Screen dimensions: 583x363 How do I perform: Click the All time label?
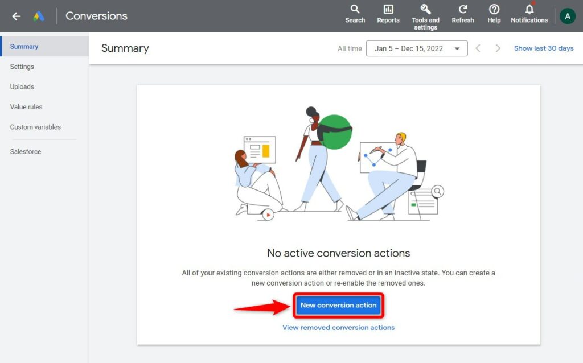click(x=350, y=48)
